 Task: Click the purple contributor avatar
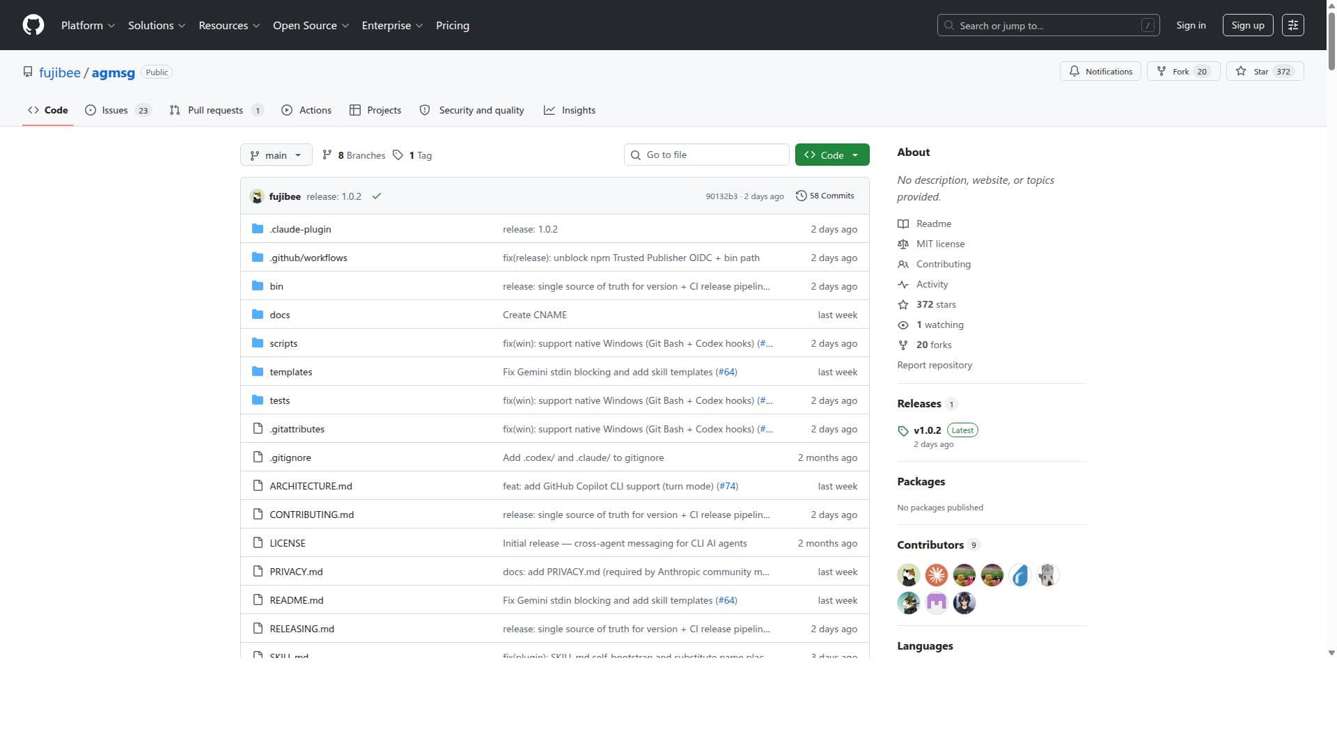tap(937, 603)
